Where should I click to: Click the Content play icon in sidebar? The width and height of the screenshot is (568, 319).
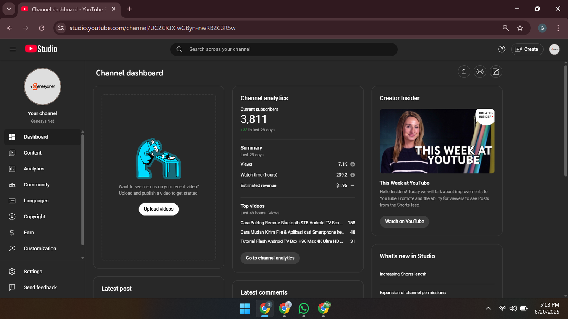tap(12, 153)
